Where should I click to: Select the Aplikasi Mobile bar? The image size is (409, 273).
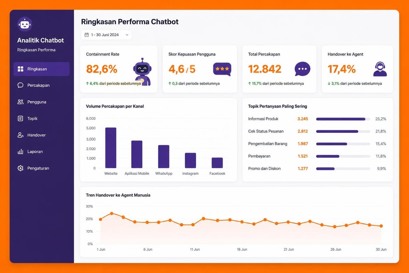(x=137, y=154)
